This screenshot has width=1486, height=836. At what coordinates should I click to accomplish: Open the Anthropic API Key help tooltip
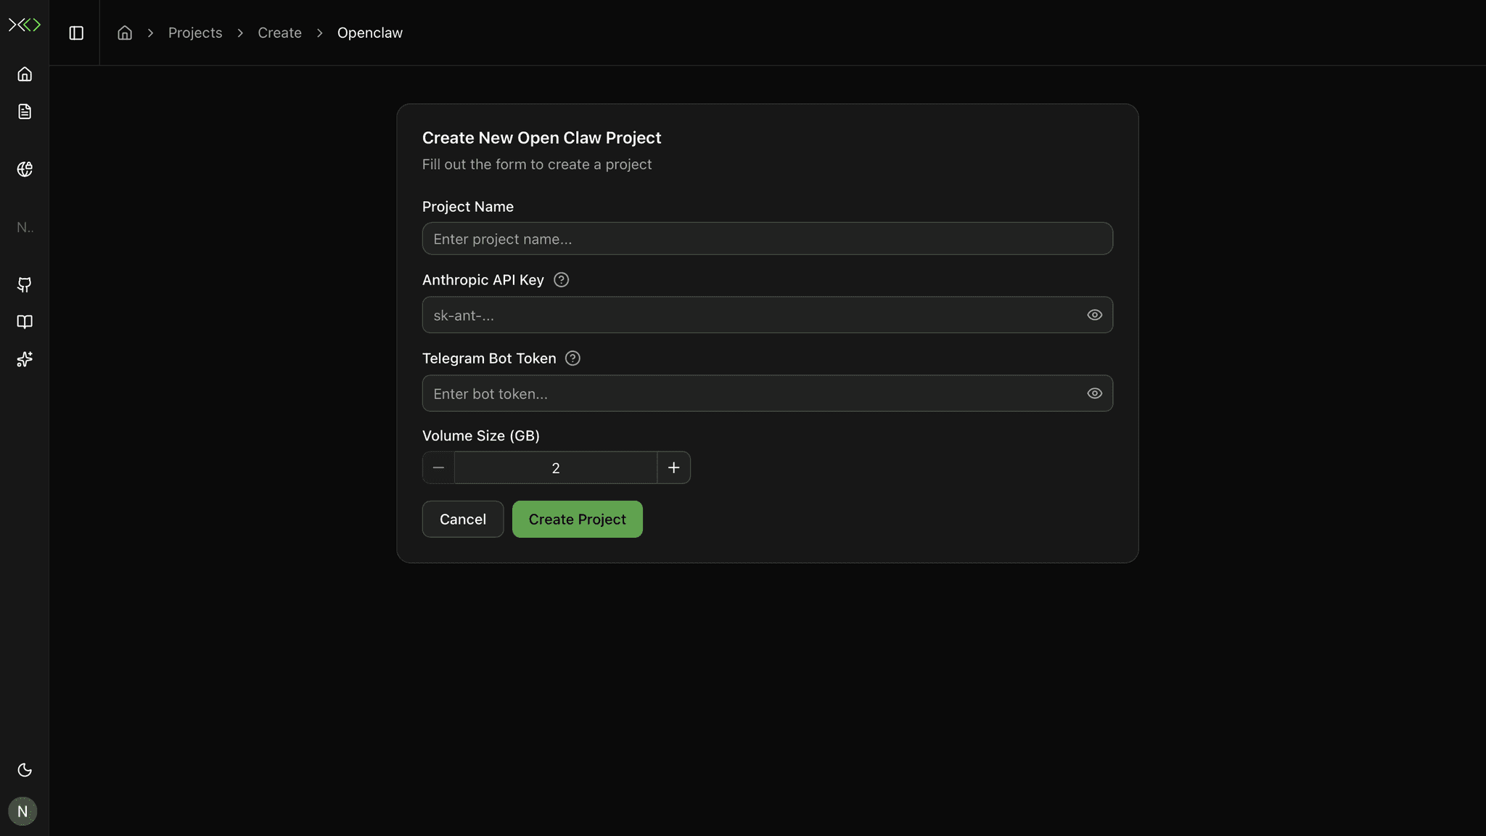[561, 279]
